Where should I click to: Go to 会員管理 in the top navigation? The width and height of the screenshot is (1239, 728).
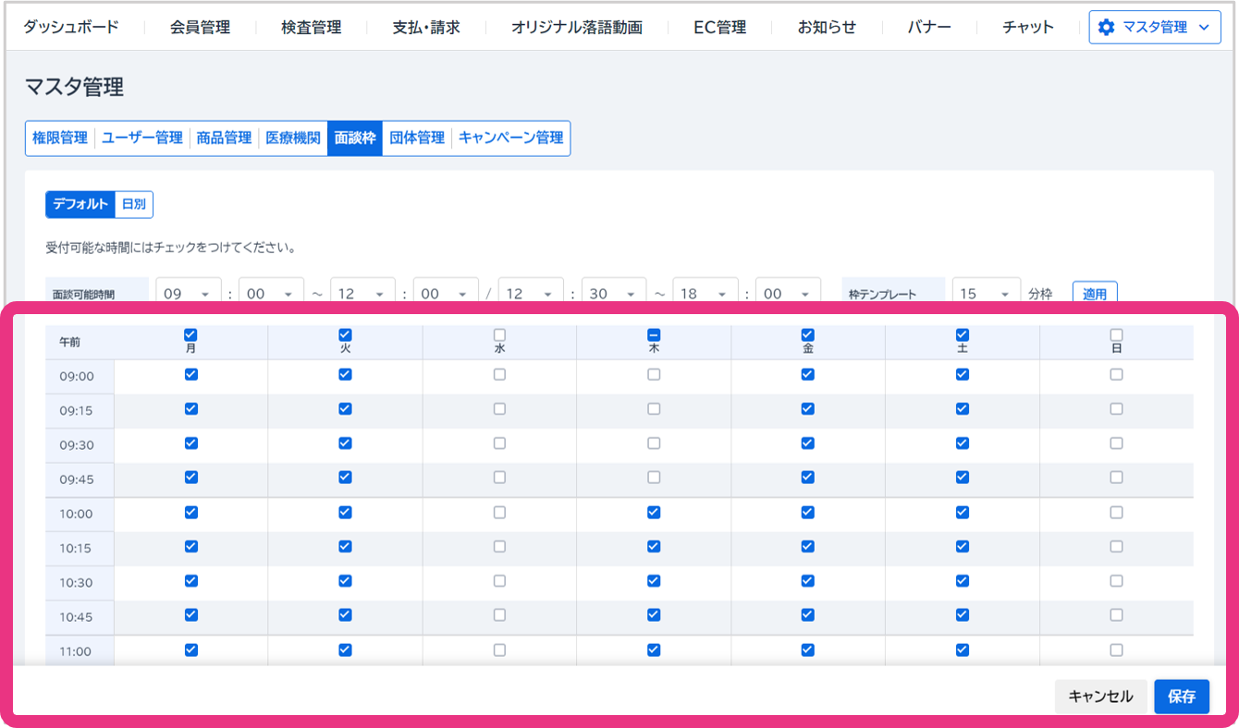200,28
